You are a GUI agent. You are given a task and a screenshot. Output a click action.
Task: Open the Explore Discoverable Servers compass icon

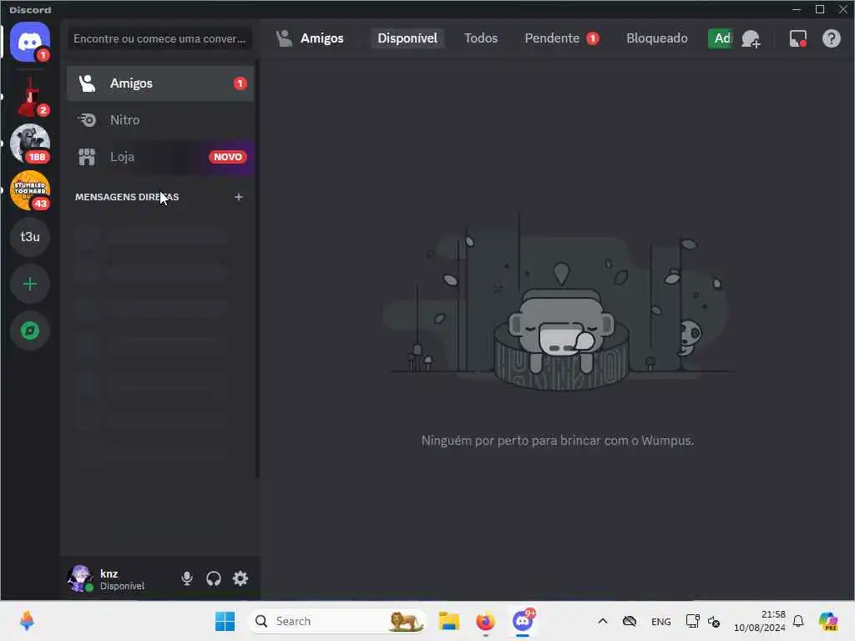click(x=30, y=331)
